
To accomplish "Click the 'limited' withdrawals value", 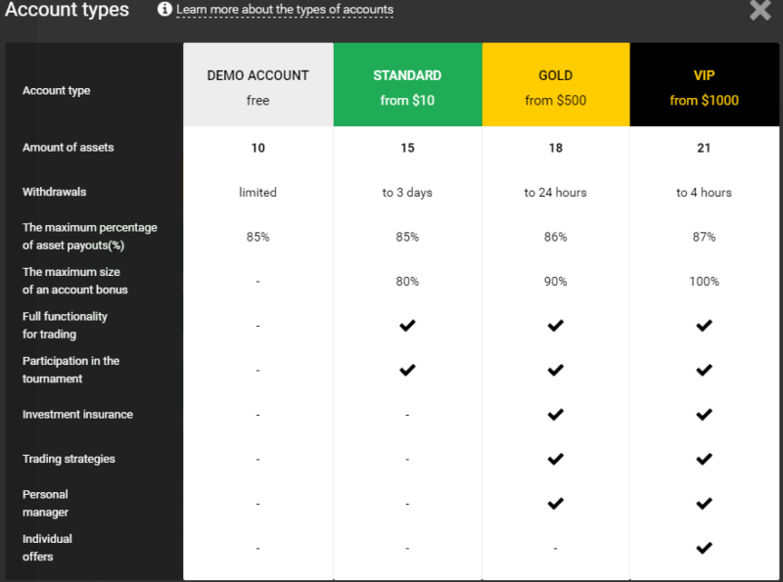I will click(257, 192).
